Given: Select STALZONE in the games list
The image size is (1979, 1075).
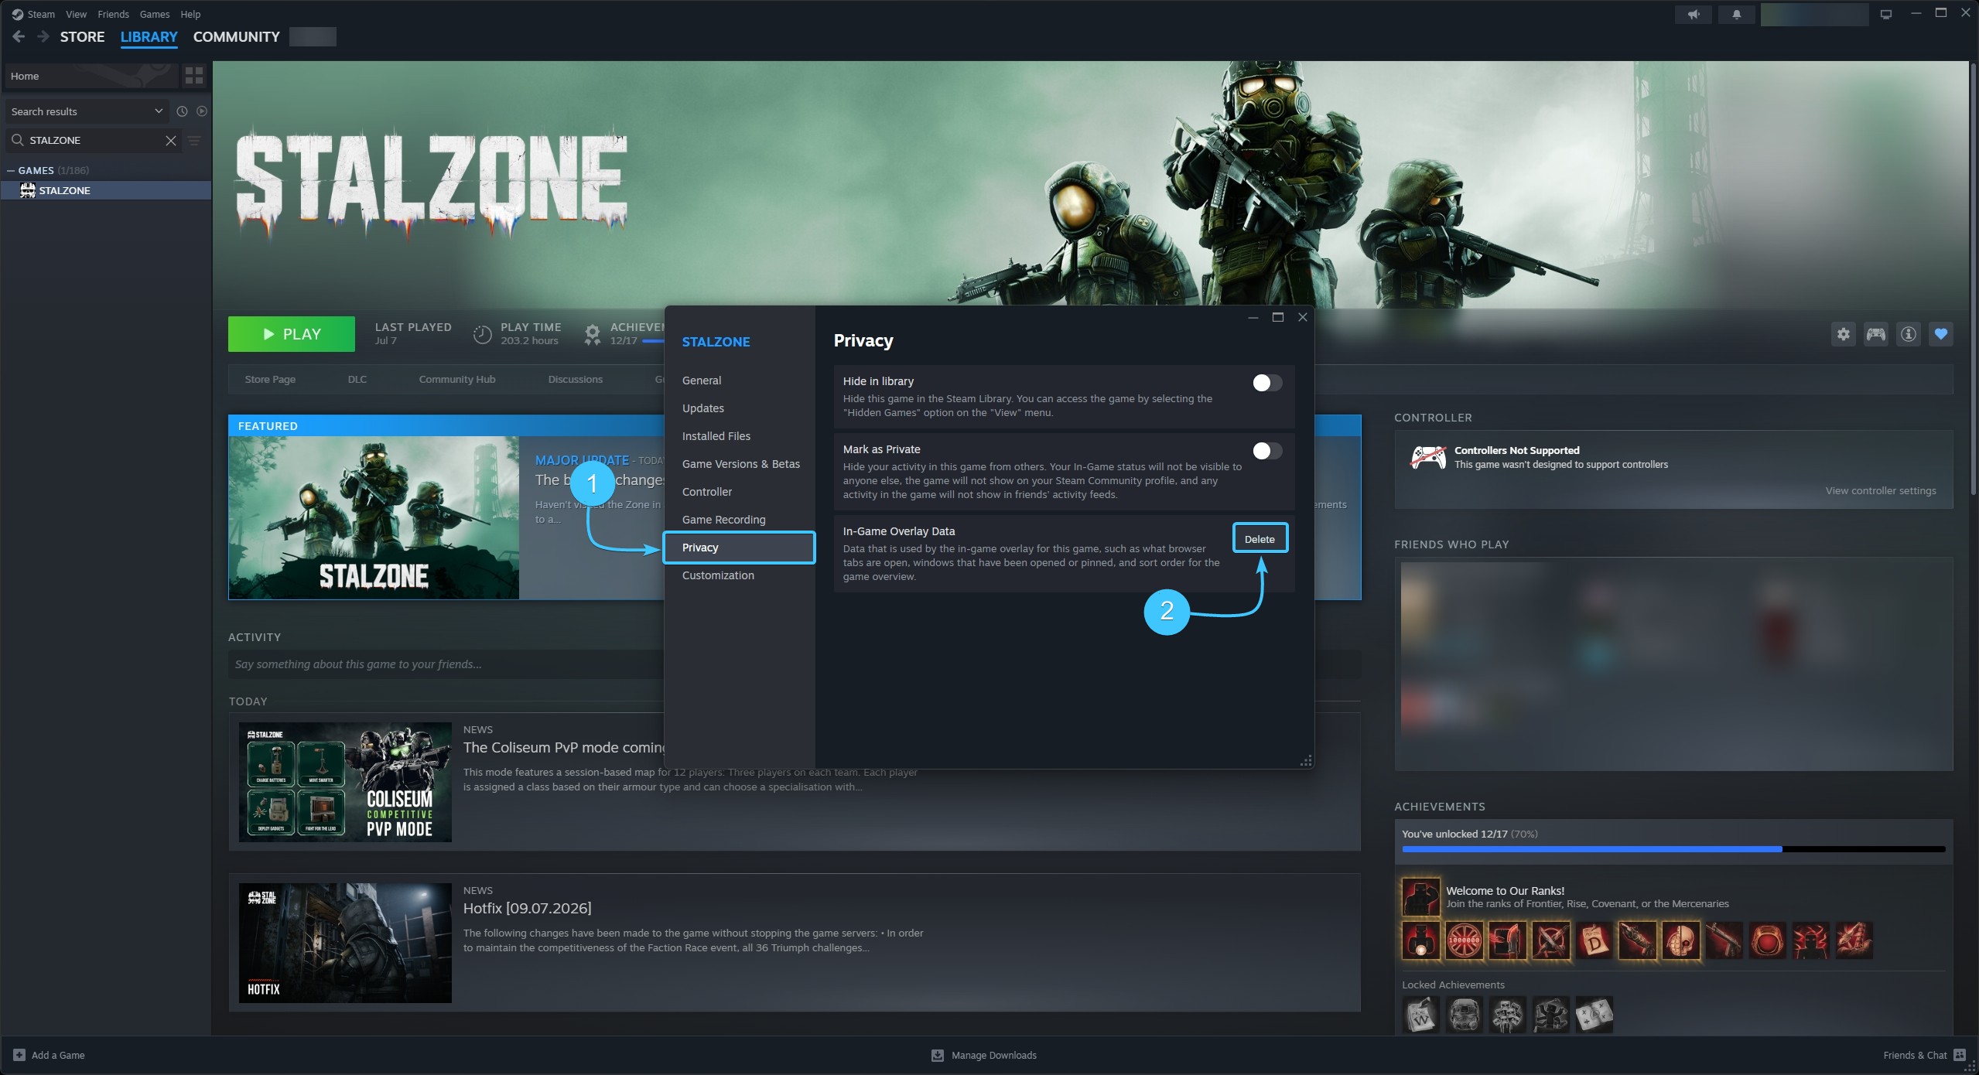Looking at the screenshot, I should tap(106, 190).
